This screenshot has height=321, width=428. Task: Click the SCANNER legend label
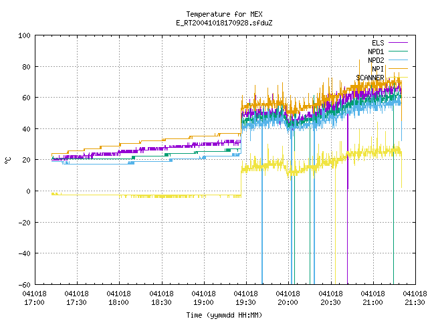370,78
